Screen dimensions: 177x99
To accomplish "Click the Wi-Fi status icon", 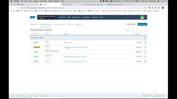I will click(x=125, y=1).
